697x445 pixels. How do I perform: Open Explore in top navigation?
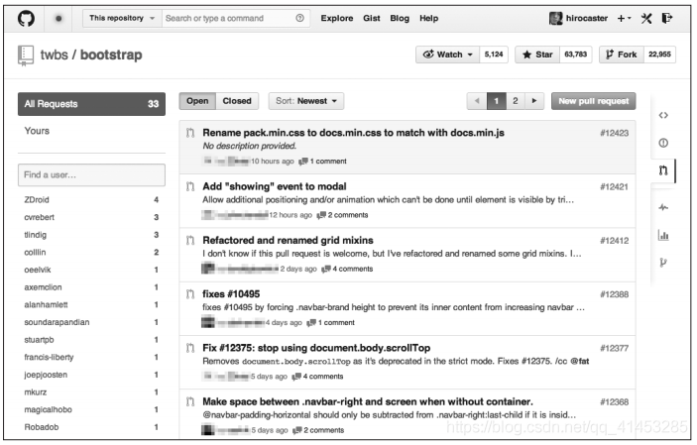(x=337, y=18)
